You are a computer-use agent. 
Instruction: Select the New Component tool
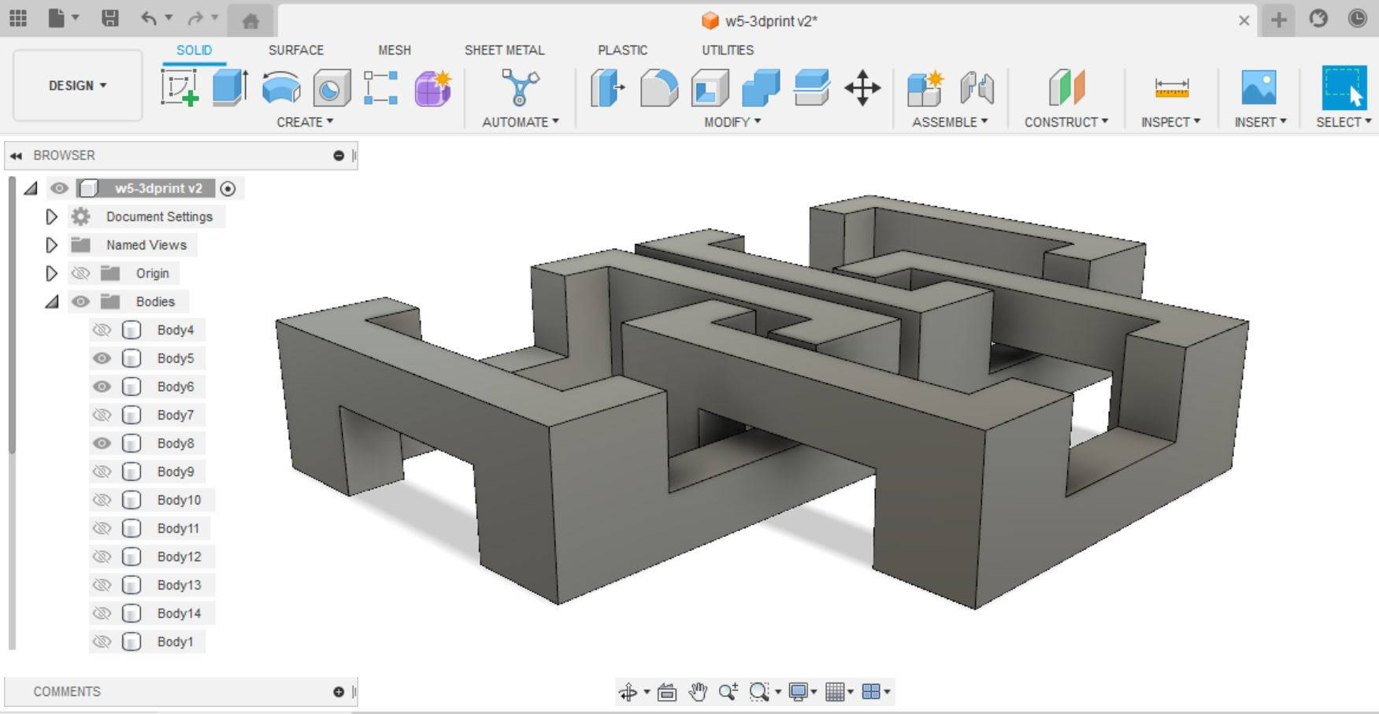(x=925, y=87)
